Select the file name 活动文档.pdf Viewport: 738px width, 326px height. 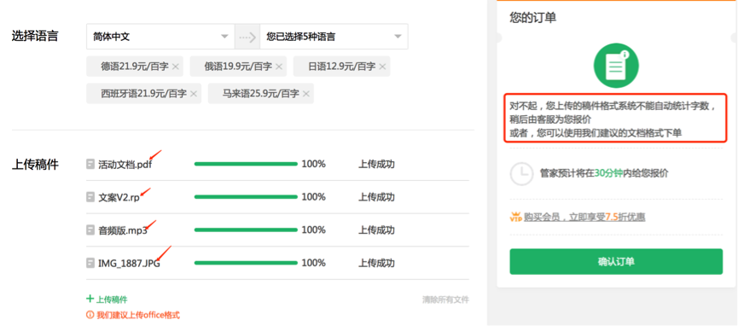pyautogui.click(x=125, y=165)
